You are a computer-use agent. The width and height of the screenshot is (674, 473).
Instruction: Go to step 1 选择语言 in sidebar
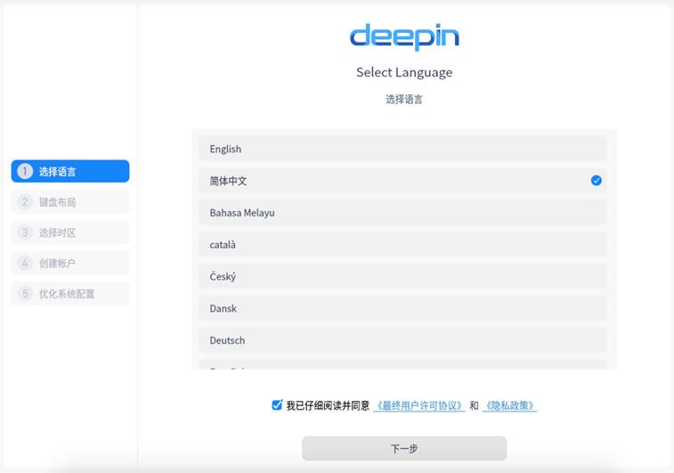tap(70, 171)
